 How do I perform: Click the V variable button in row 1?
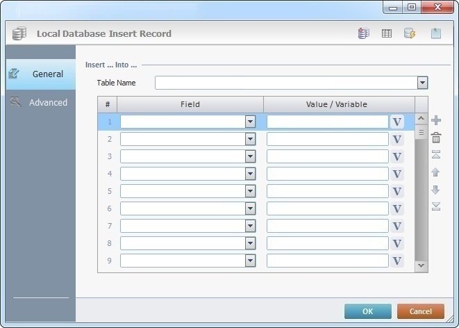[397, 122]
